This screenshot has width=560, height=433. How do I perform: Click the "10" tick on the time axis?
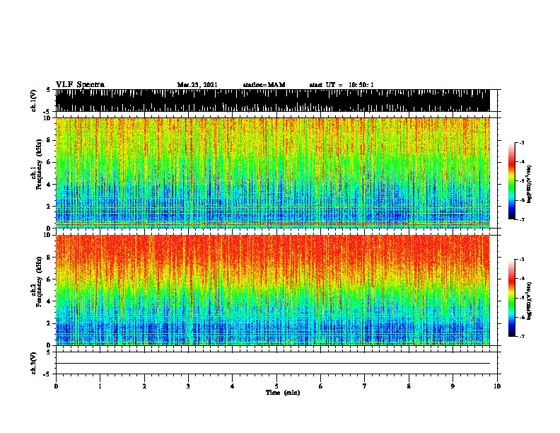click(497, 386)
